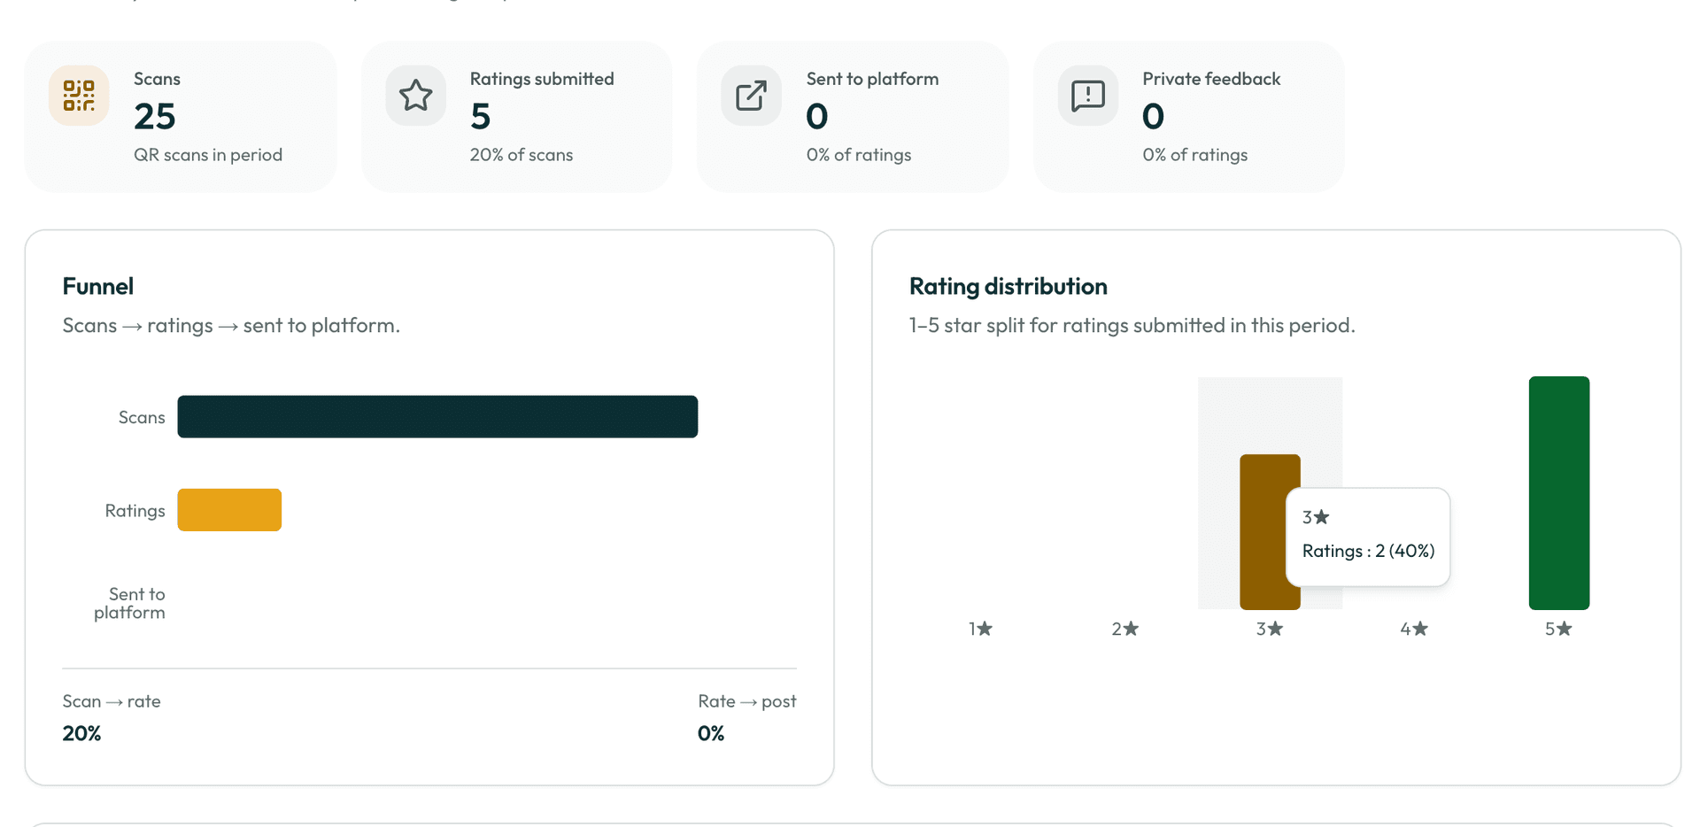The width and height of the screenshot is (1700, 827).
Task: Click the Private feedback message icon
Action: pyautogui.click(x=1088, y=96)
